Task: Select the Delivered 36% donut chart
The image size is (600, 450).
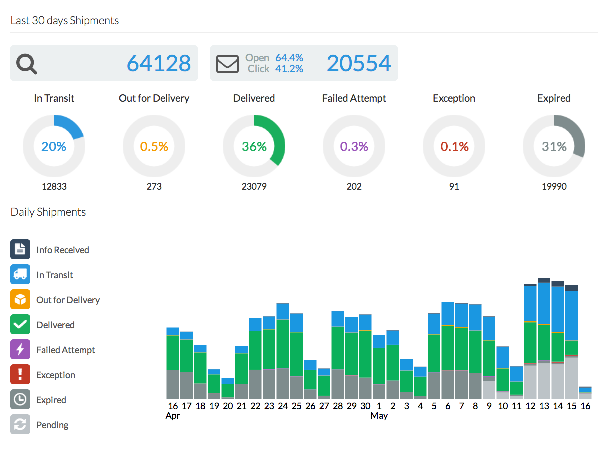Action: click(x=254, y=146)
